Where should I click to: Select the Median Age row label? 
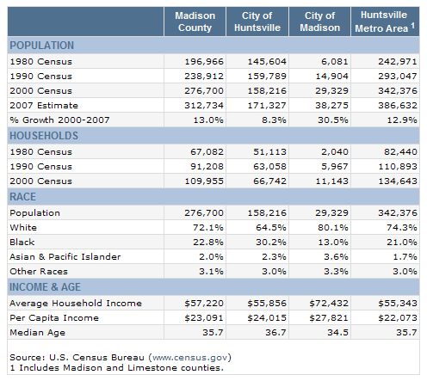pyautogui.click(x=38, y=333)
